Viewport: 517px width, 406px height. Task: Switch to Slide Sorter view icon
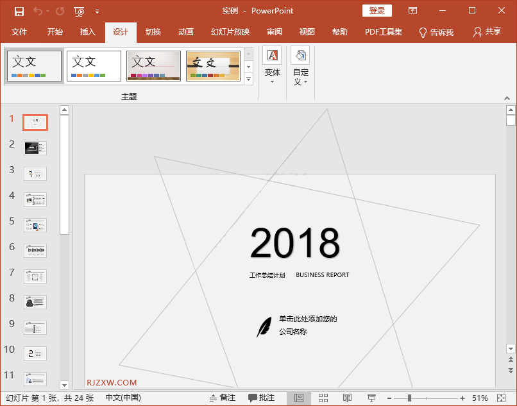323,398
